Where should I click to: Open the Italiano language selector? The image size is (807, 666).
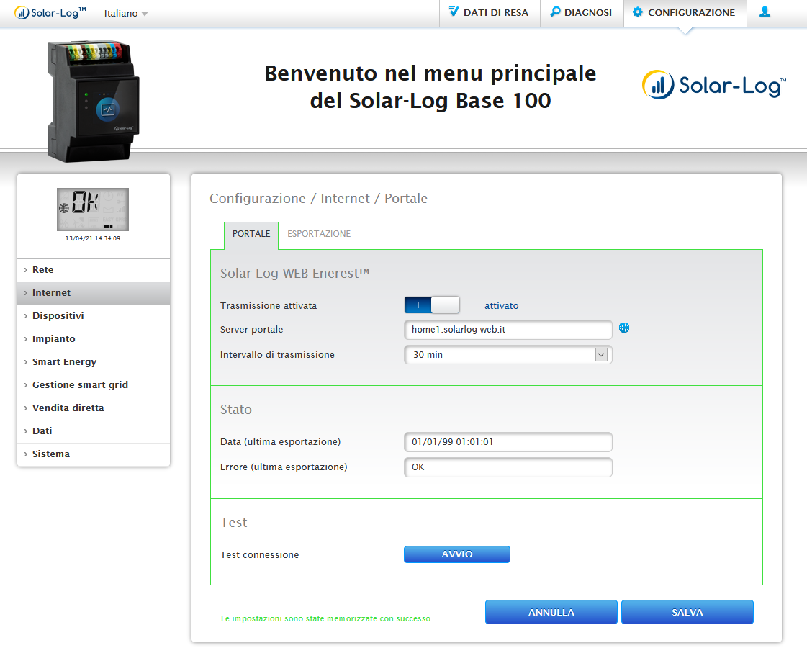pos(125,14)
